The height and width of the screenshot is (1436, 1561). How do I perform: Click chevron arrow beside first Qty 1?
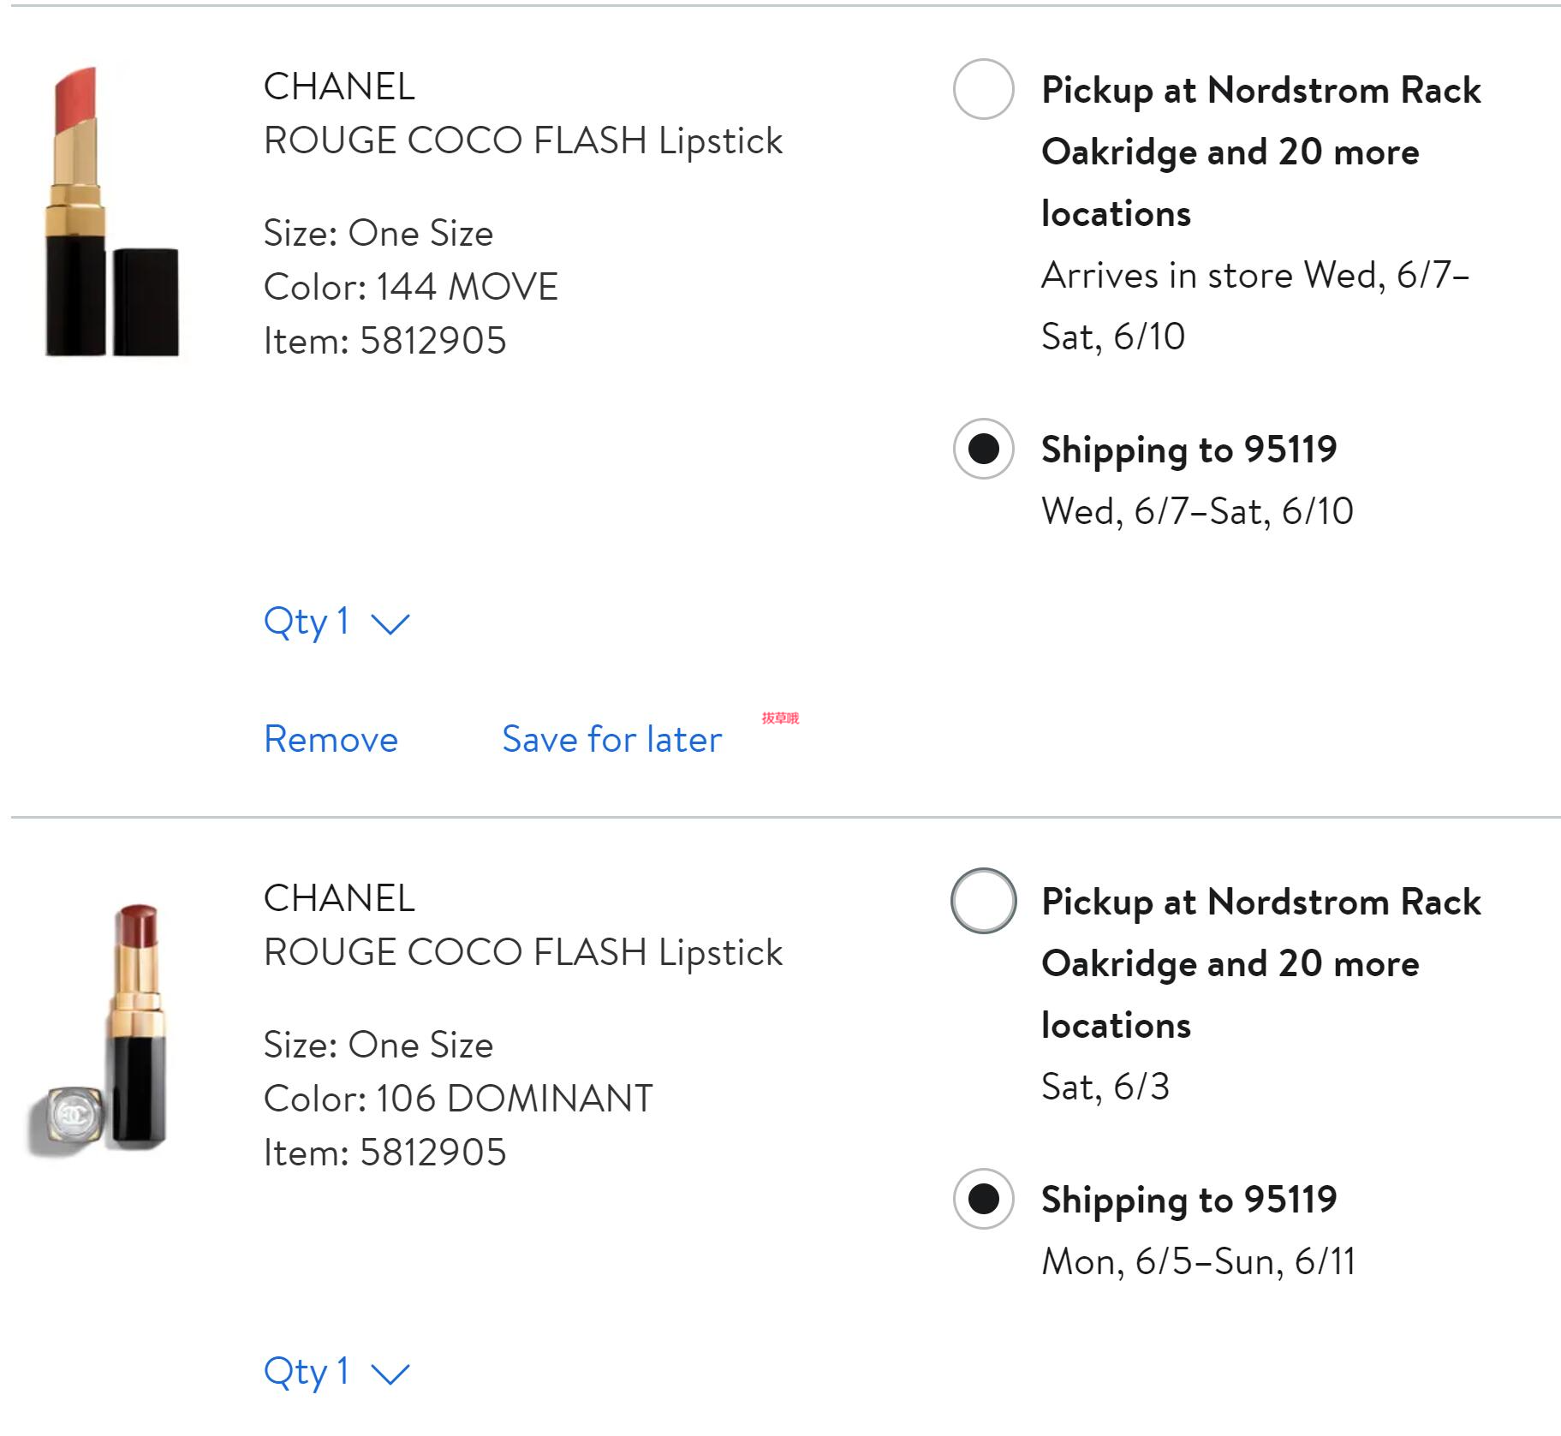point(390,623)
